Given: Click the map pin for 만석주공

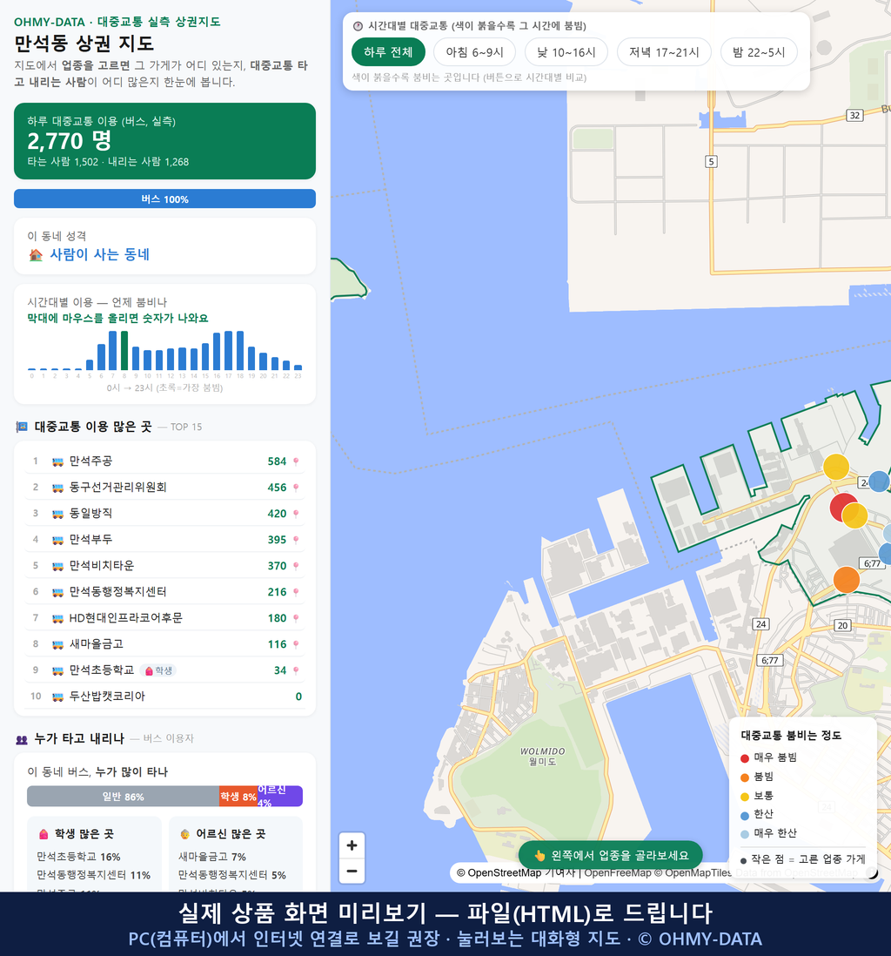Looking at the screenshot, I should [296, 461].
